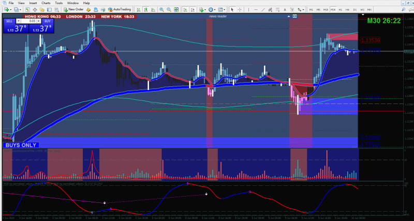
Task: Expand the Periodicity dropdown arrow
Action: [x=215, y=10]
